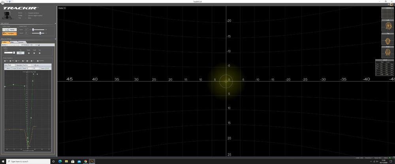Open Google Chrome from the taskbar
The height and width of the screenshot is (164, 395).
pos(85,161)
